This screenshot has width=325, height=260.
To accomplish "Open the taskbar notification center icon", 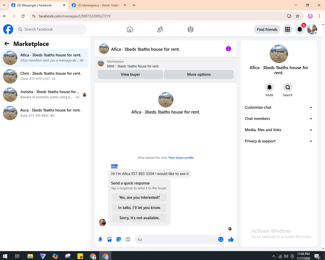I will point(317,256).
